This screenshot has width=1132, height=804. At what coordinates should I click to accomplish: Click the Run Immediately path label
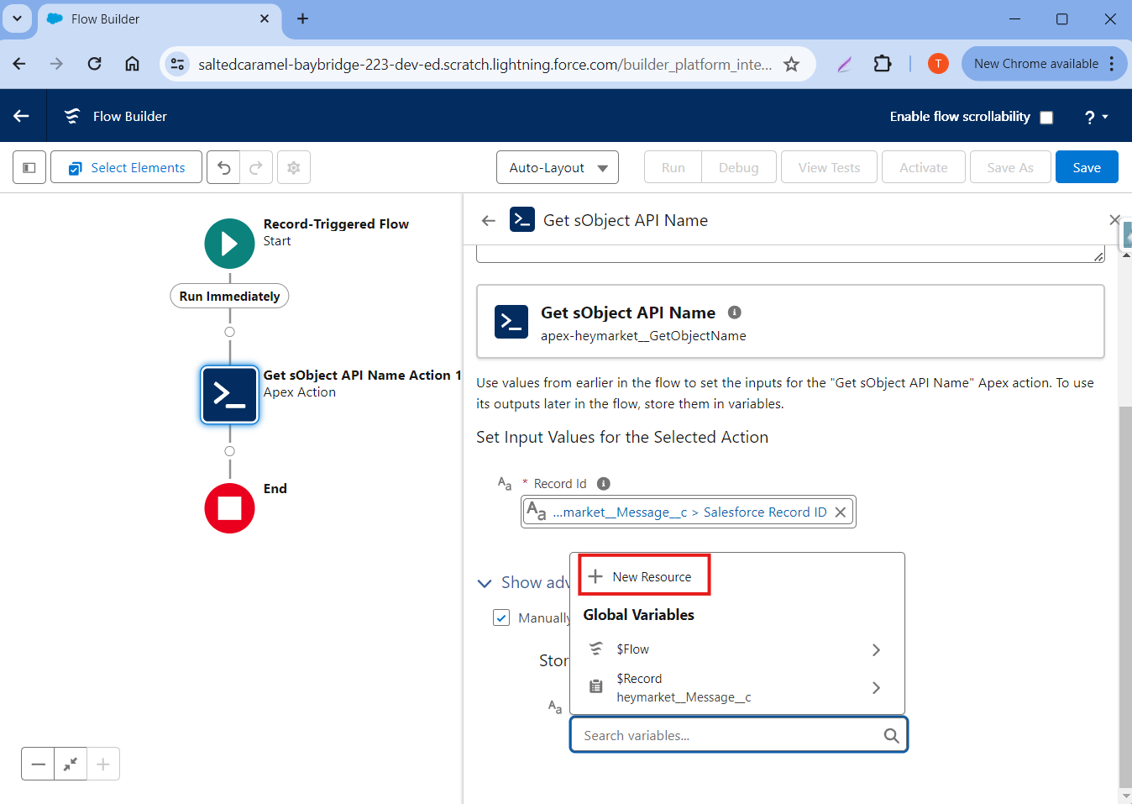tap(229, 296)
